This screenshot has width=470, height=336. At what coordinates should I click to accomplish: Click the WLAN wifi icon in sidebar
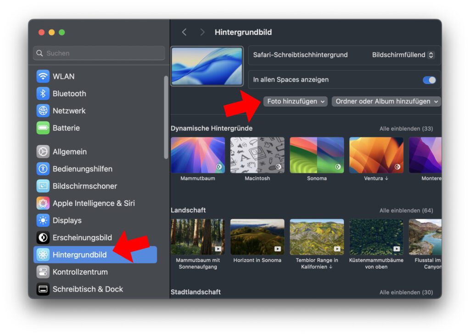pyautogui.click(x=43, y=76)
